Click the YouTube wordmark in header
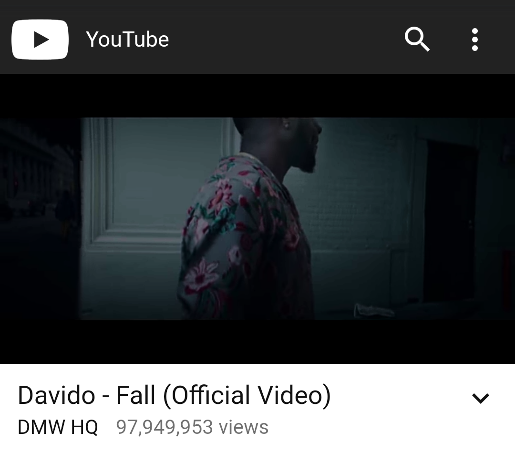This screenshot has width=515, height=452. [127, 40]
